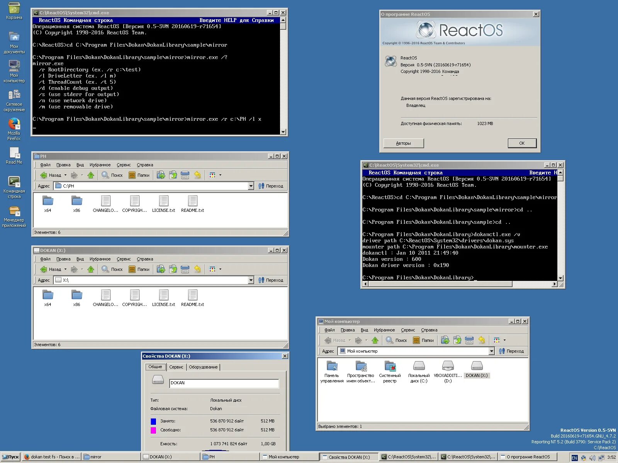
Task: Click the Delete icon in PH toolbar
Action: pyautogui.click(x=185, y=175)
